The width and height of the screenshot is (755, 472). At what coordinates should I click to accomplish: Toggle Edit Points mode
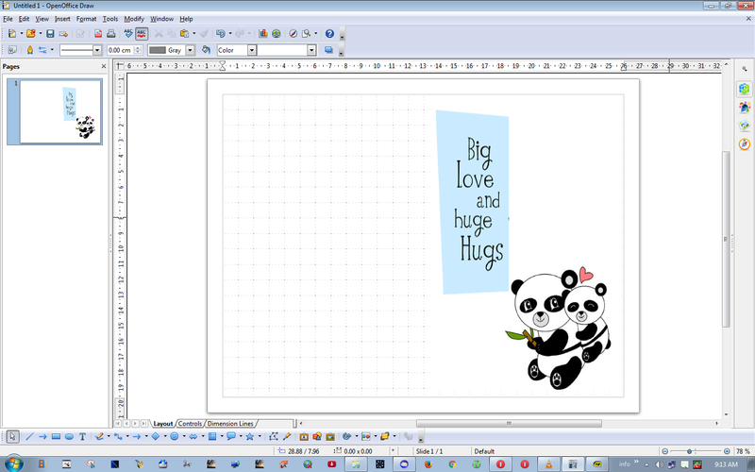click(274, 436)
